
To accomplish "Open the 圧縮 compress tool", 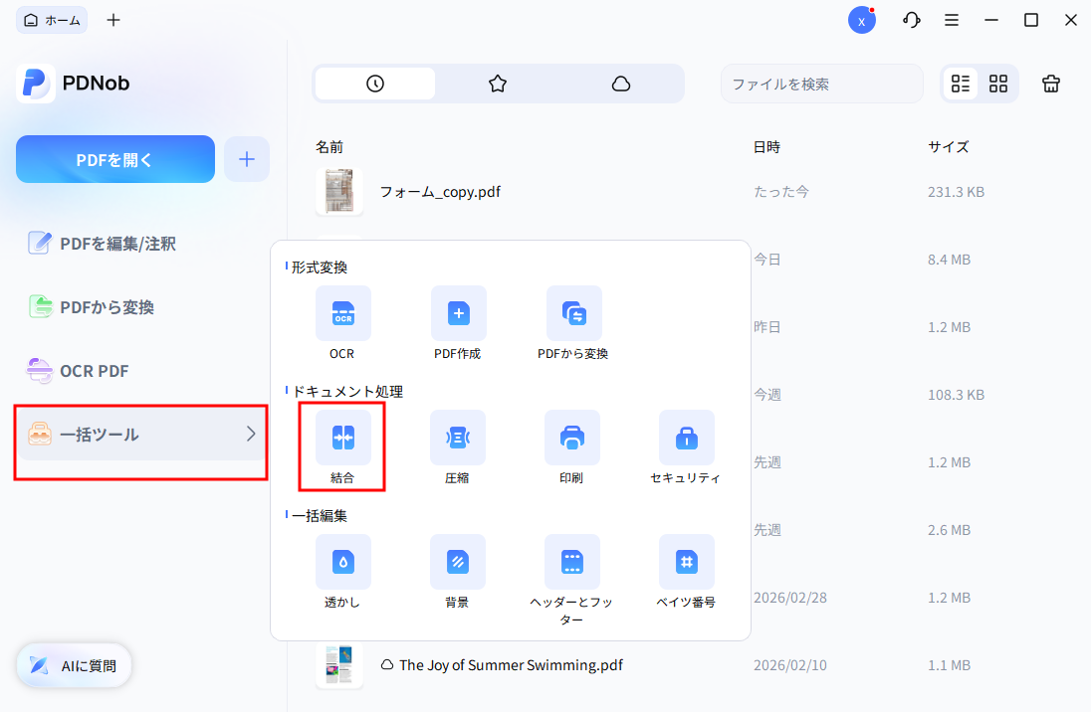I will 458,438.
